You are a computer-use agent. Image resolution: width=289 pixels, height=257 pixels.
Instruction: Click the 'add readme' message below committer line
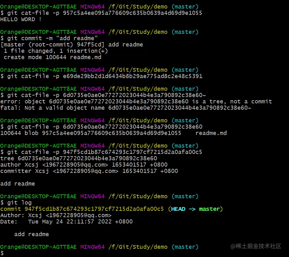pos(18,184)
